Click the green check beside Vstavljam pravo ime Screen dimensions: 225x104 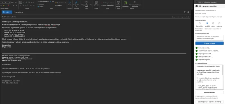coord(197,57)
